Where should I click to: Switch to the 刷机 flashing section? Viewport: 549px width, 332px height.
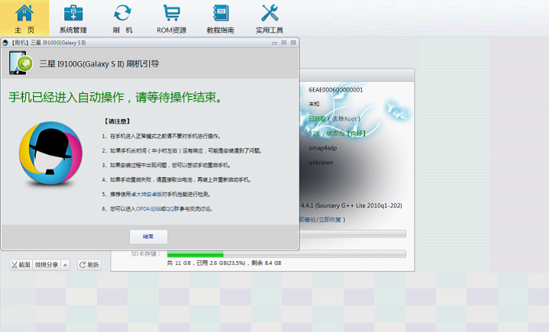click(x=122, y=18)
